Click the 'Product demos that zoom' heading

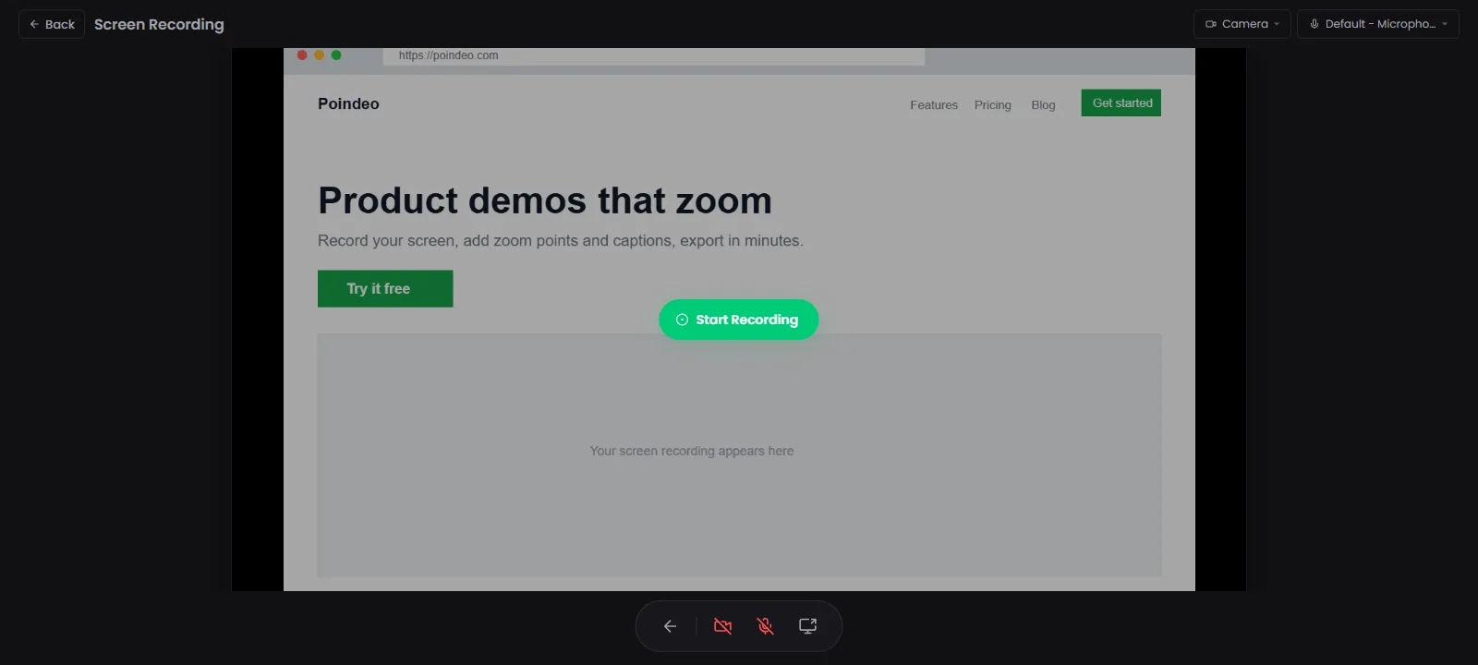coord(545,200)
